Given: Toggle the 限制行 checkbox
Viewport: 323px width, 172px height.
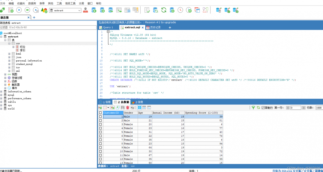Looking at the screenshot, I should tap(263, 108).
